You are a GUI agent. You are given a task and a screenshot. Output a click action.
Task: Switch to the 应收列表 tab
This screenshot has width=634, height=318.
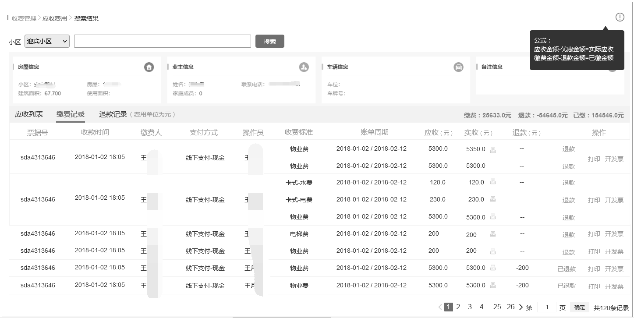29,114
